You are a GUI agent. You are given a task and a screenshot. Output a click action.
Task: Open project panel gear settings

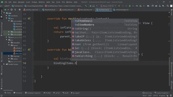click(x=20, y=10)
